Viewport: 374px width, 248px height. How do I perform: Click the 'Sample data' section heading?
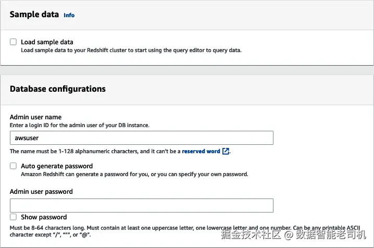(33, 15)
